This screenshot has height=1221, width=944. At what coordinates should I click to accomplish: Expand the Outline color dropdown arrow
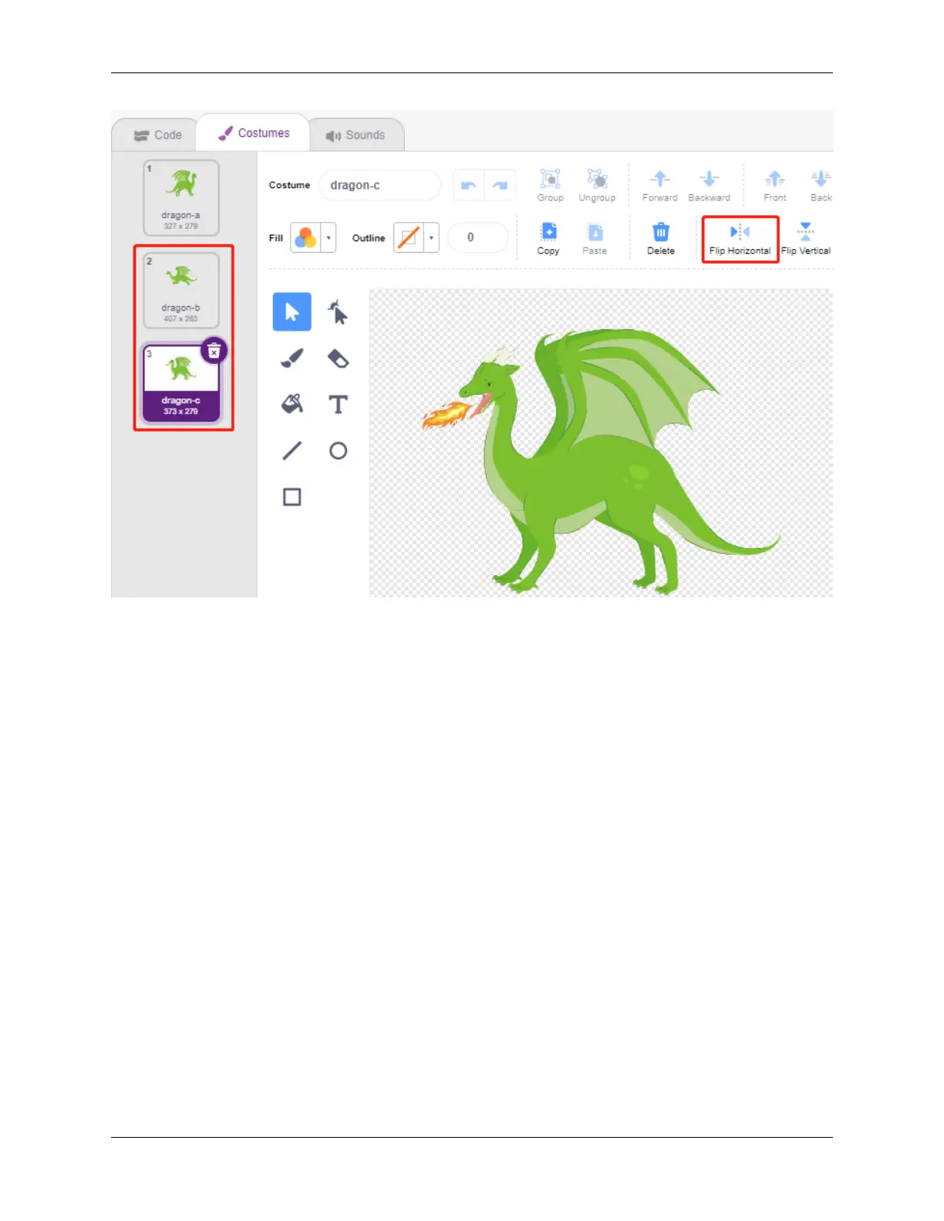[x=431, y=237]
